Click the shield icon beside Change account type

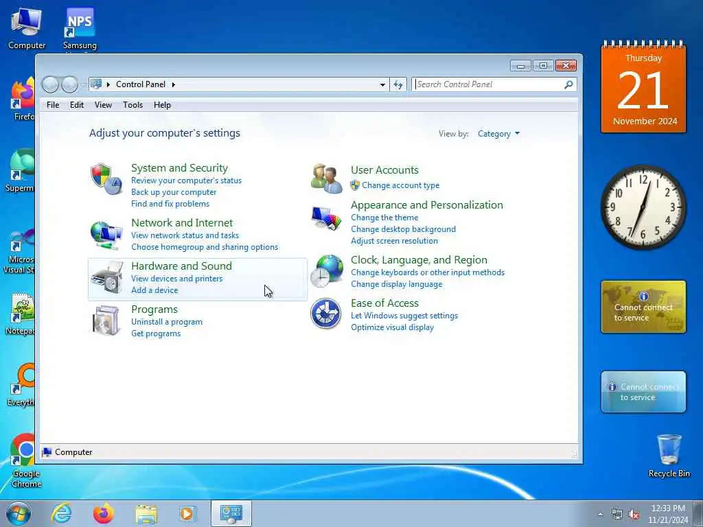355,185
